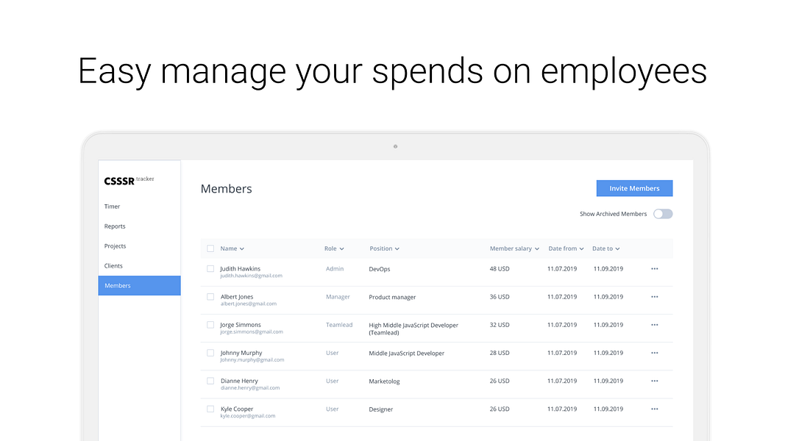The height and width of the screenshot is (441, 785).
Task: Open more options for Johnny Murphy
Action: tap(654, 353)
